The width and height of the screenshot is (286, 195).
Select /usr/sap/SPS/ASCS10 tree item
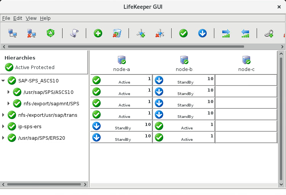point(48,92)
